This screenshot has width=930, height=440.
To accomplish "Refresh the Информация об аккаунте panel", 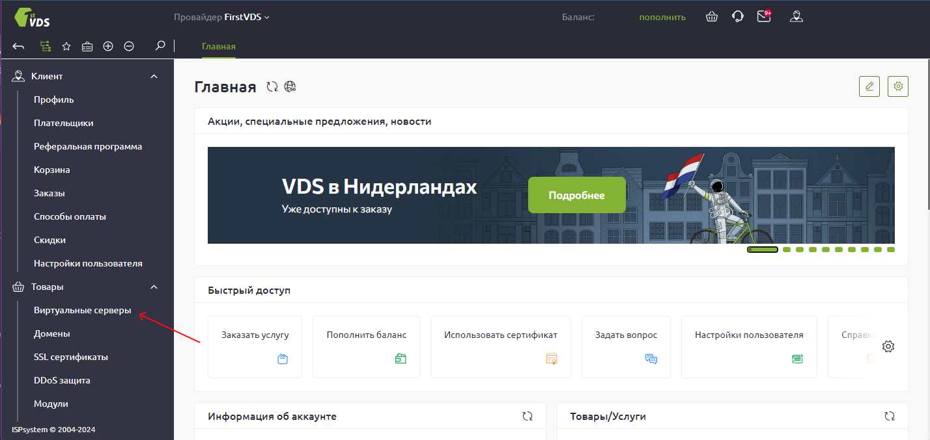I will click(x=528, y=416).
